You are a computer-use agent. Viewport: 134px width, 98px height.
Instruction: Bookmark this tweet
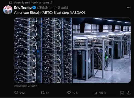[122, 93]
